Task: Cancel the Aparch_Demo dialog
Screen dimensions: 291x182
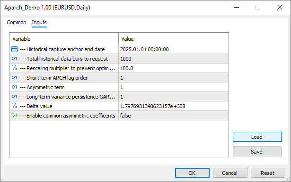Action: (x=230, y=173)
